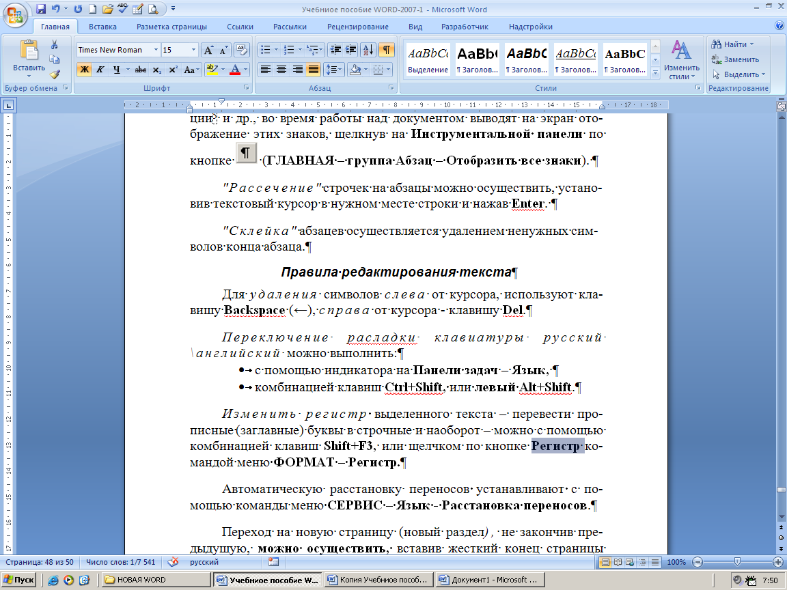This screenshot has width=787, height=590.
Task: Toggle underline formatting (Ч)
Action: (116, 70)
